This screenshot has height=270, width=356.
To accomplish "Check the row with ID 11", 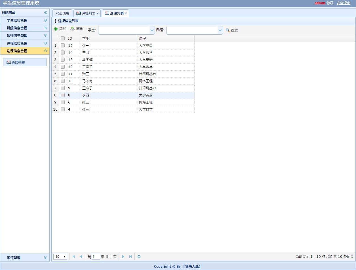I will click(x=63, y=74).
